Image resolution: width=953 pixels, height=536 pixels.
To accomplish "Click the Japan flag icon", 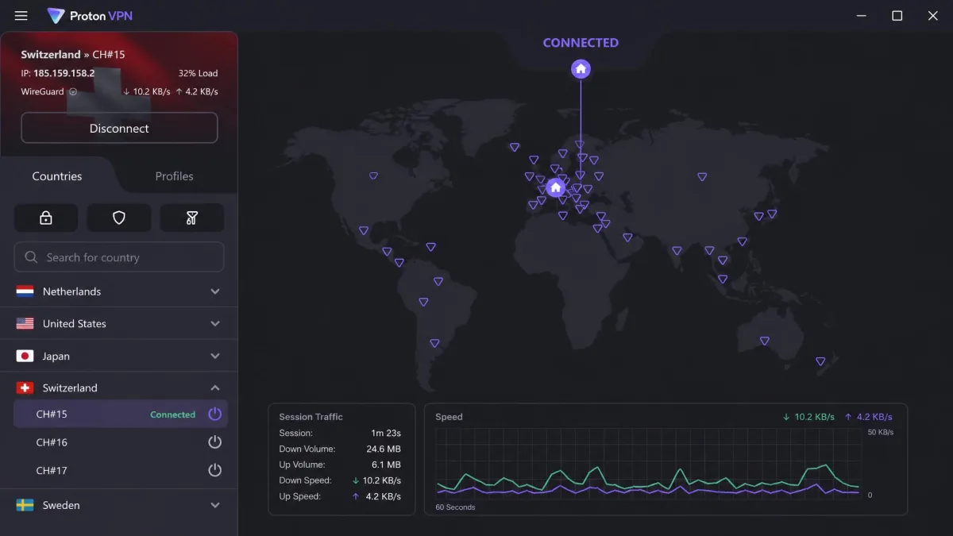I will pos(25,357).
